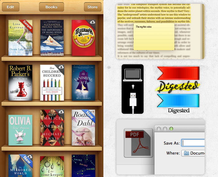Open The Vanishing Act book

pos(83,83)
